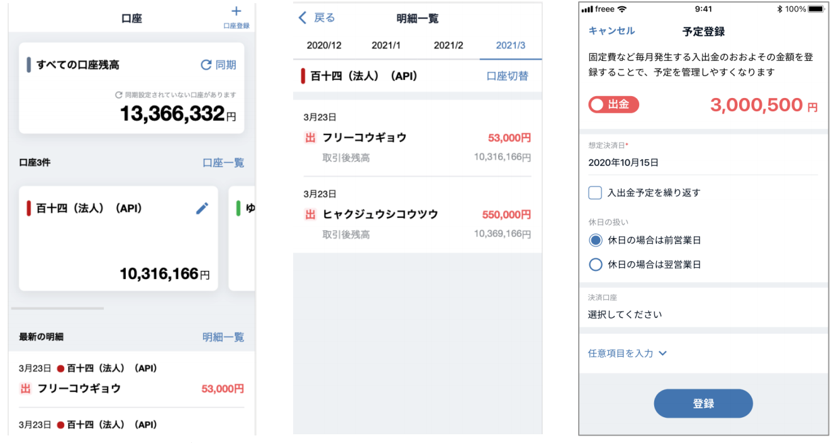
Task: Open the 想定決済日 date picker
Action: point(703,162)
